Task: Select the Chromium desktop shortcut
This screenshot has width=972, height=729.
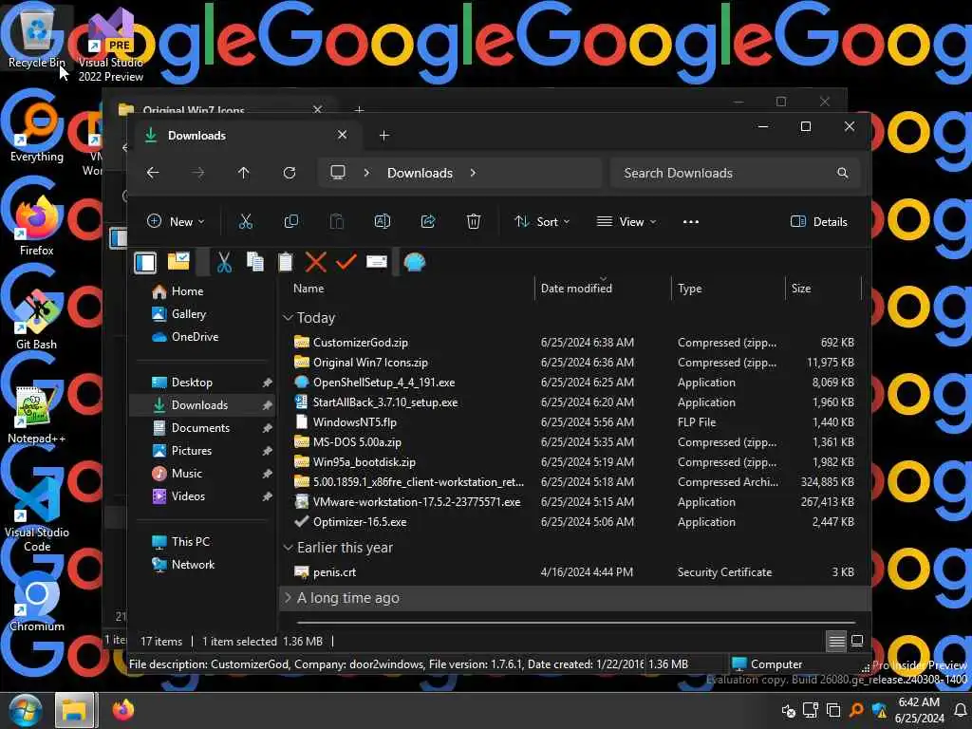Action: click(37, 601)
